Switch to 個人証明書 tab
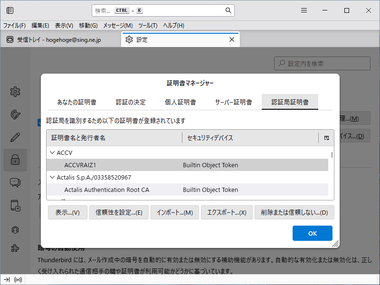 (x=180, y=102)
